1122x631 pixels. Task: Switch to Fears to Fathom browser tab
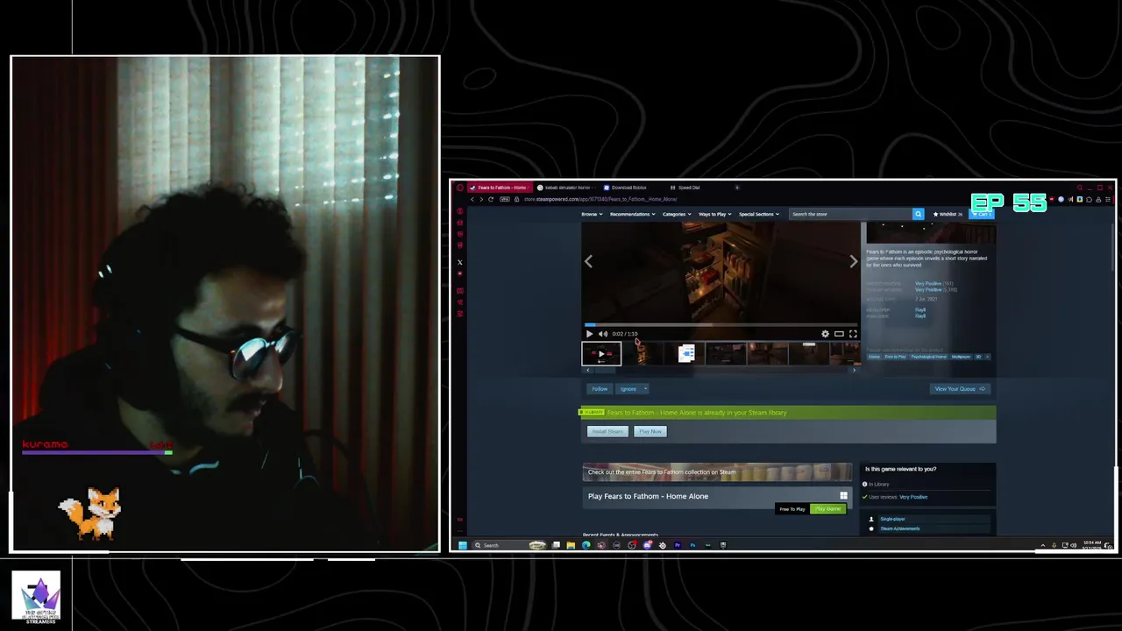point(501,188)
